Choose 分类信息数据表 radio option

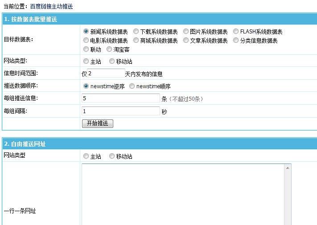236,41
